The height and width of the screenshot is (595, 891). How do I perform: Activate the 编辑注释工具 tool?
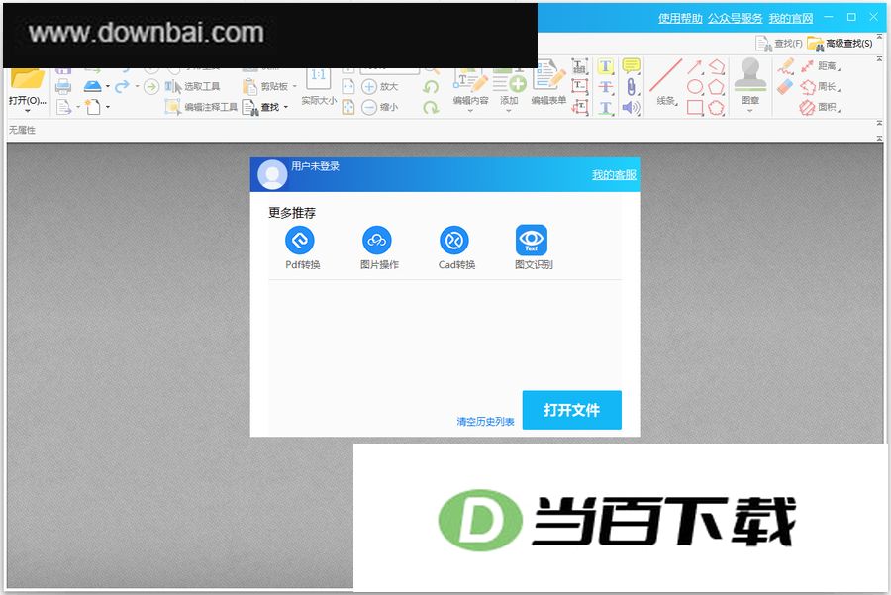coord(201,107)
